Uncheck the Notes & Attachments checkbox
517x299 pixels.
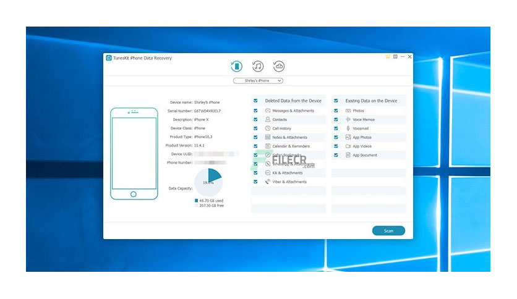click(x=255, y=137)
